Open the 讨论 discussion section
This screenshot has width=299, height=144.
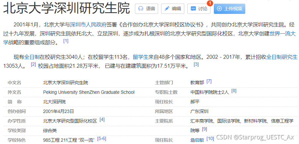199,9
